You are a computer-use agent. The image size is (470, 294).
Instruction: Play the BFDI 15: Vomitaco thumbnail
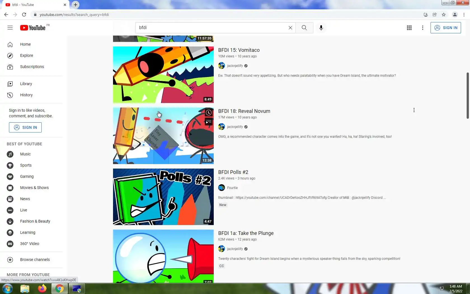click(x=163, y=75)
